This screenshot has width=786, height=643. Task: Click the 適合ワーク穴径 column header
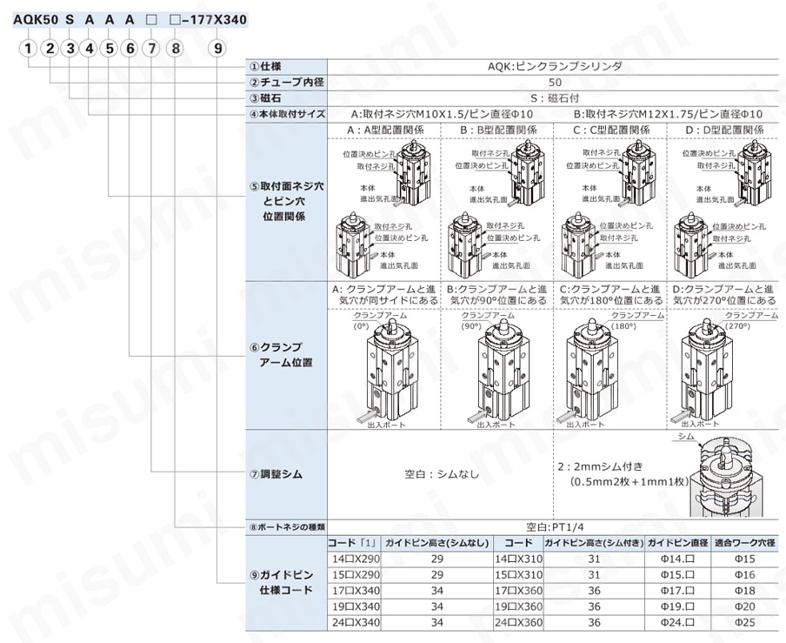[744, 543]
